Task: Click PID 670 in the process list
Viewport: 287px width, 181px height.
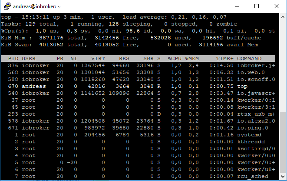Action: [x=13, y=86]
